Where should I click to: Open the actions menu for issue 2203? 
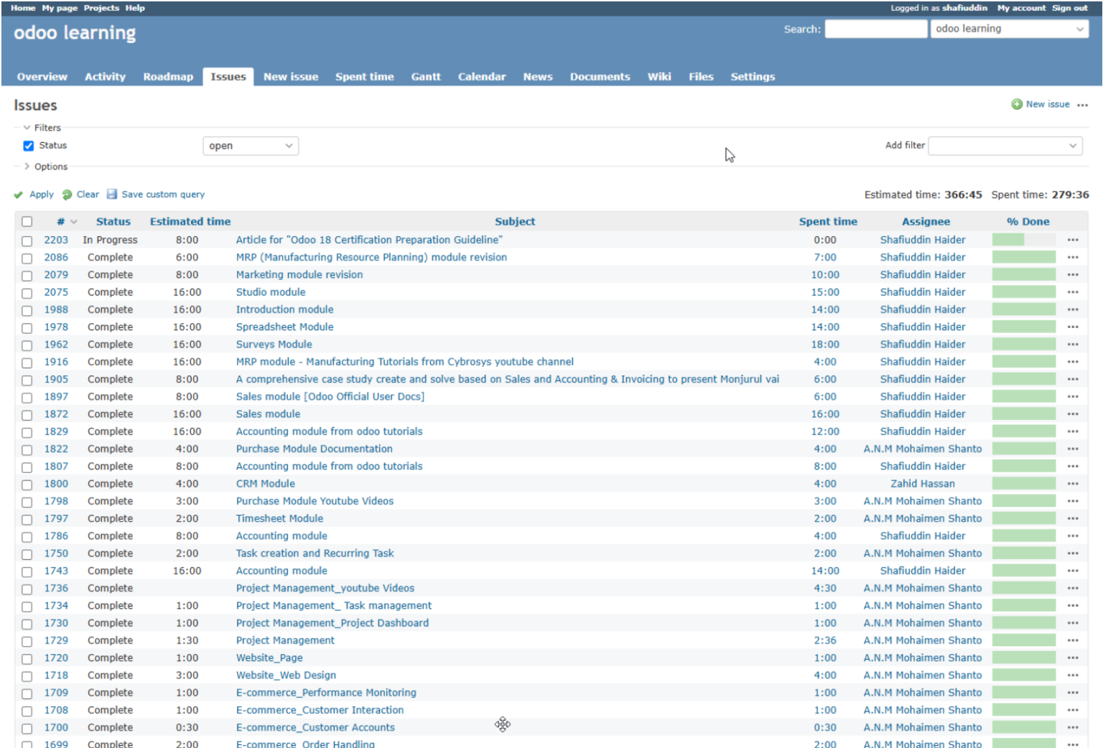(x=1072, y=240)
